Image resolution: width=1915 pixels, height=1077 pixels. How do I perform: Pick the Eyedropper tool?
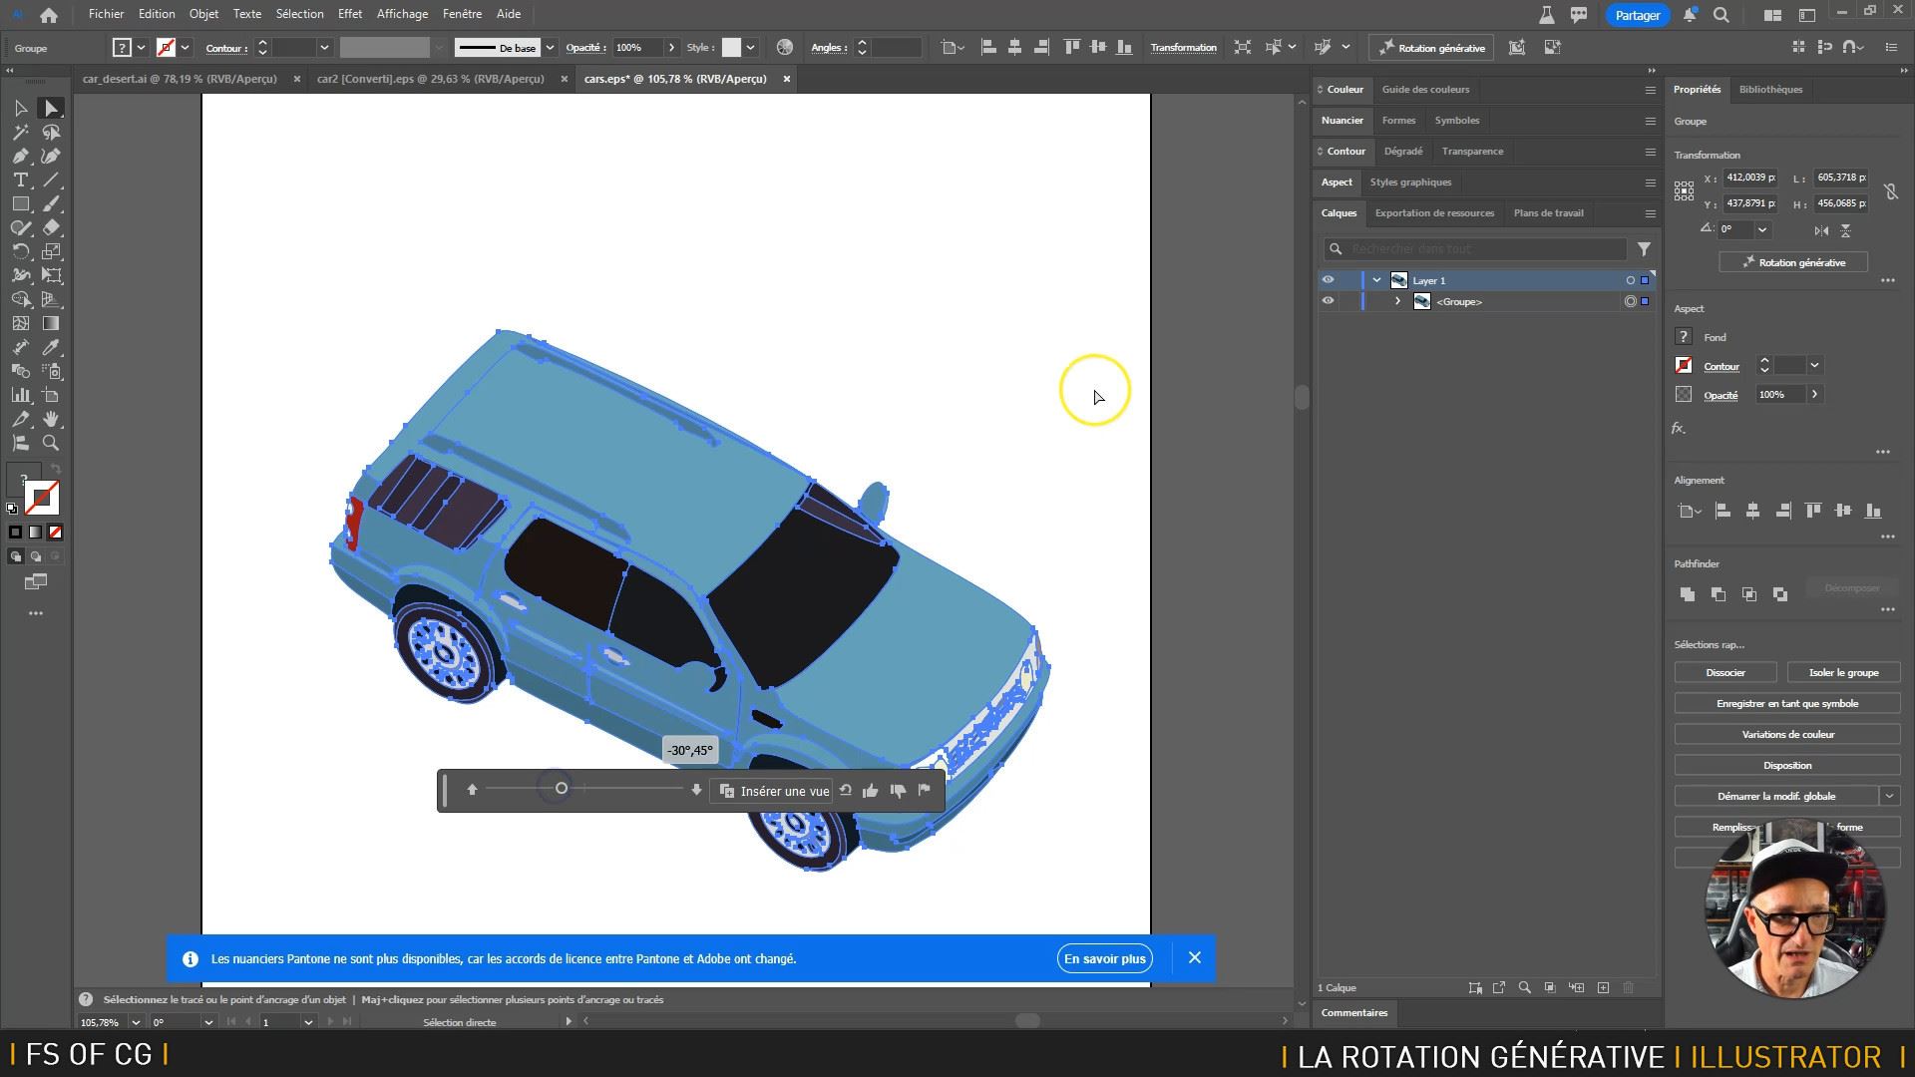(51, 347)
